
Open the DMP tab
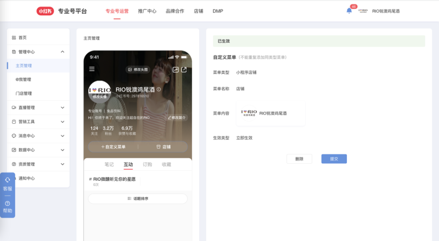pyautogui.click(x=217, y=11)
